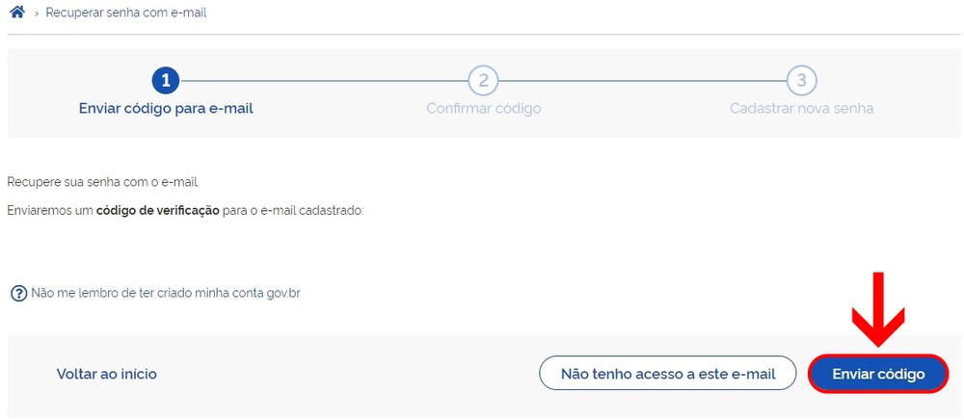Select the "Enviar código para e-mail" step label

166,108
